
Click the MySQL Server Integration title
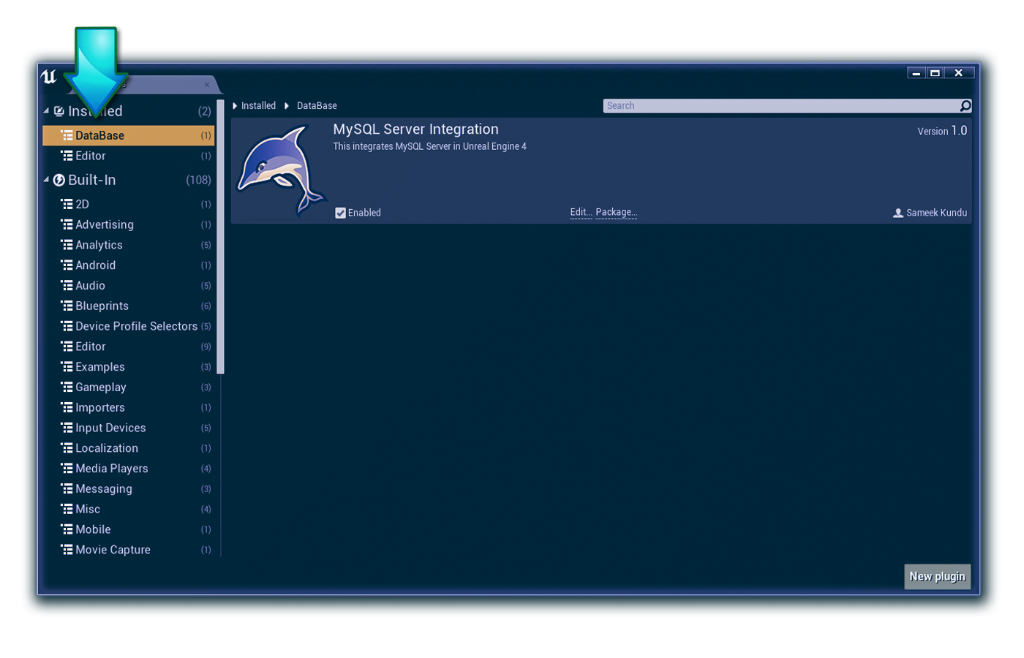(x=415, y=129)
